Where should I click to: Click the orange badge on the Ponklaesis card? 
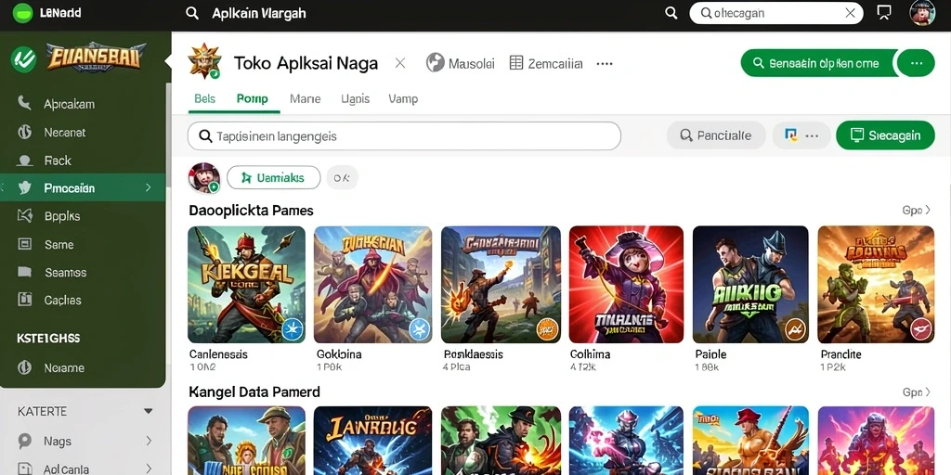(548, 329)
